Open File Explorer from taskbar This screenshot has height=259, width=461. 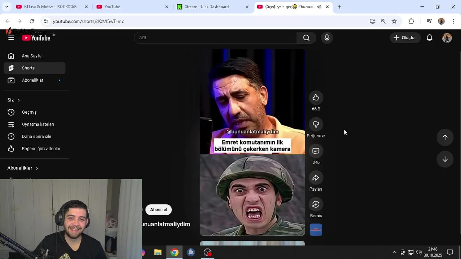click(158, 253)
